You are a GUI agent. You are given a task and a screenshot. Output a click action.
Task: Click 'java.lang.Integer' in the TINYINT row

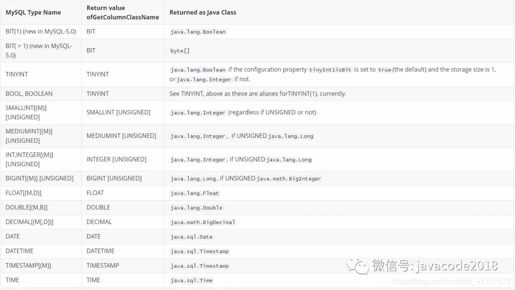point(204,80)
